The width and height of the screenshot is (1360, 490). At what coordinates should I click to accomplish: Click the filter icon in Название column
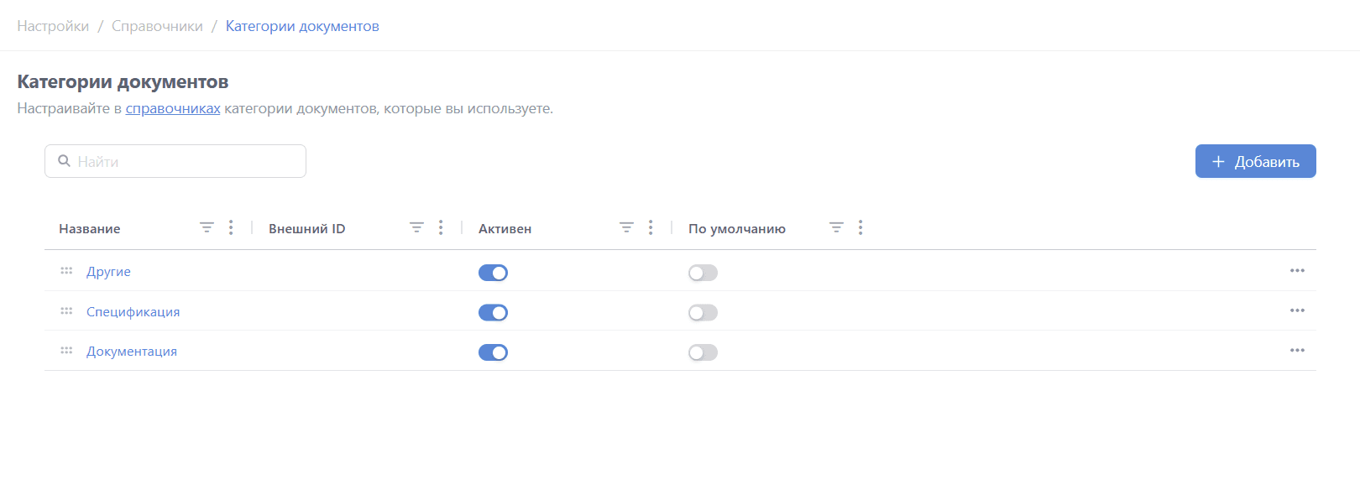[x=207, y=227]
